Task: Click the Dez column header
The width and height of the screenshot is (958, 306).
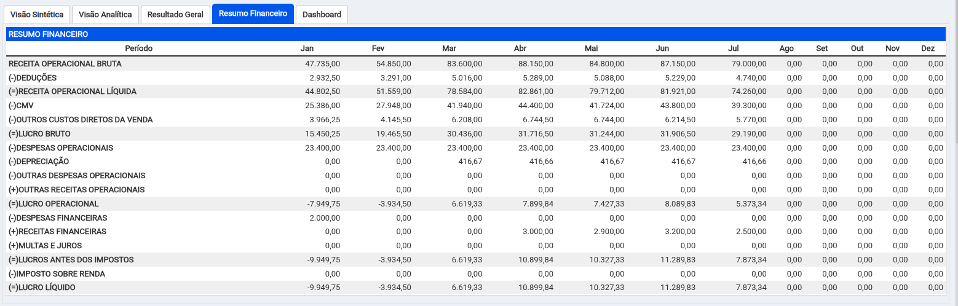Action: pos(928,49)
